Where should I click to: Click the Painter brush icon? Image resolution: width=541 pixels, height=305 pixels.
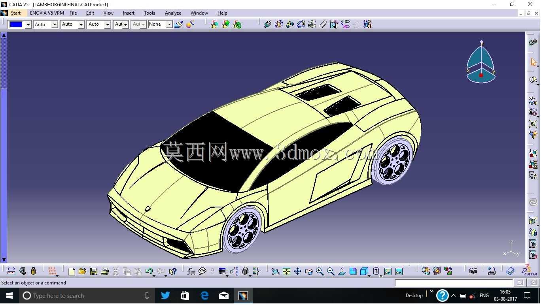tap(179, 24)
